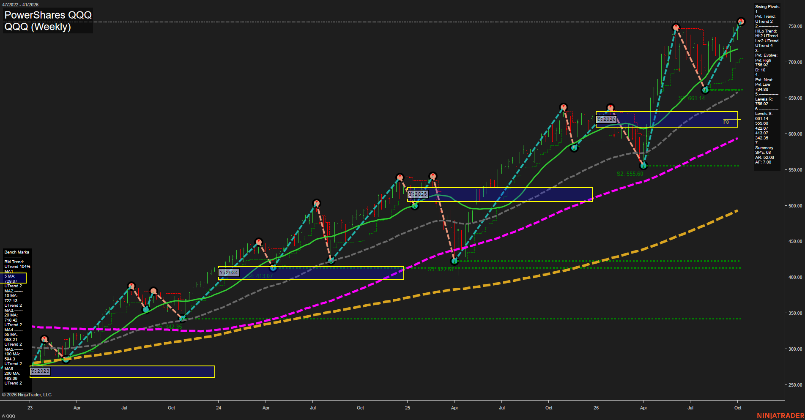Click the 100 MA 594.3 entry

tap(12, 357)
